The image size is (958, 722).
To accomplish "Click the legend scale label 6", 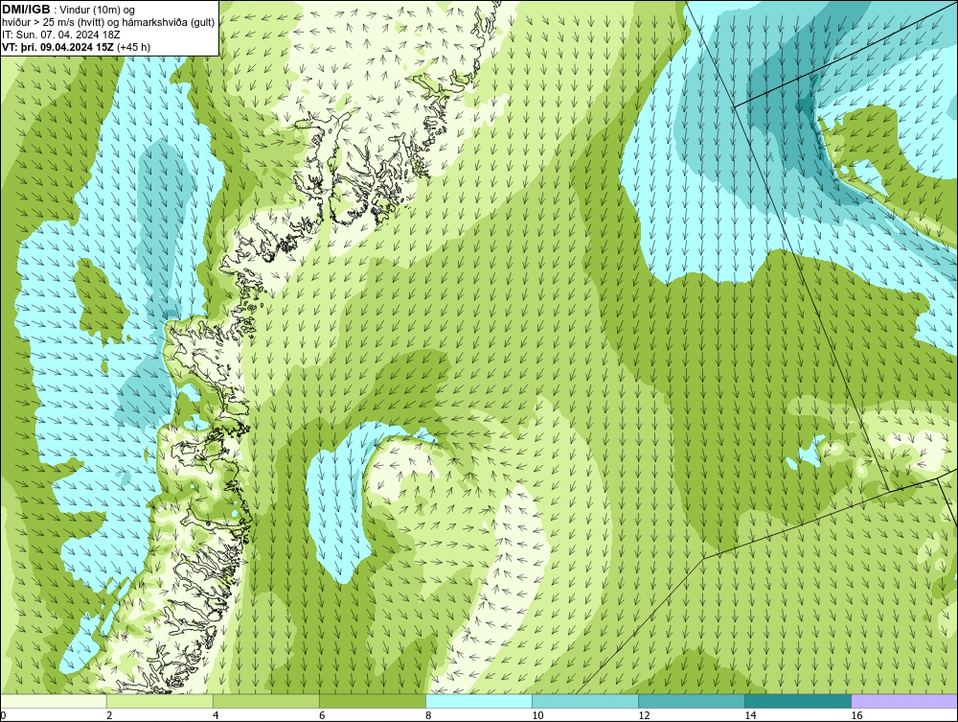I will (x=322, y=715).
